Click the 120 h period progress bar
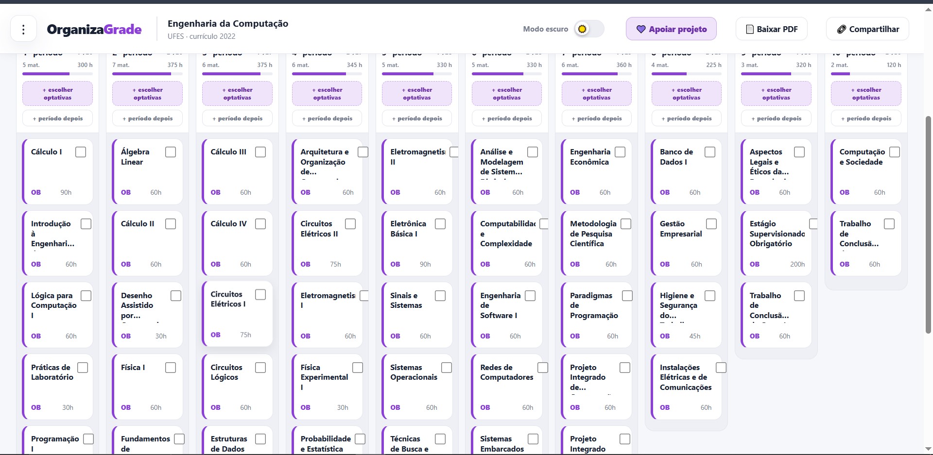Screen dimensions: 933x455 point(866,74)
